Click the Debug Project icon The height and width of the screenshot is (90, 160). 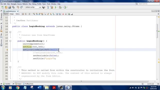(x=60, y=7)
